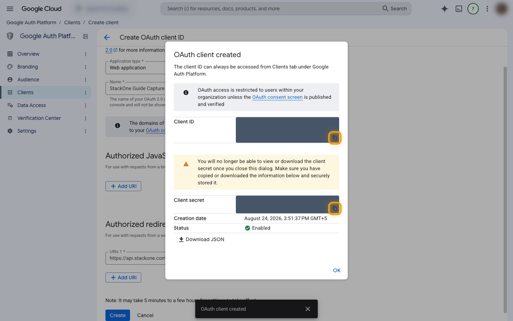Open the user account avatar

[x=502, y=9]
